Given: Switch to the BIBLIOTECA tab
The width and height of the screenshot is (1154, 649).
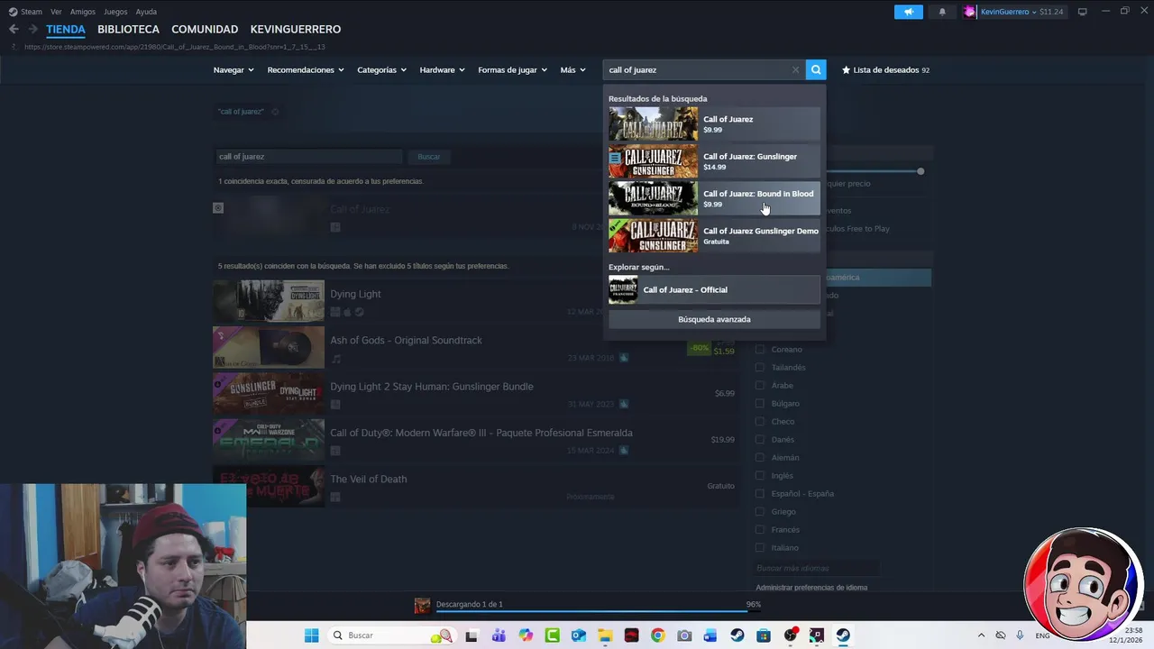Looking at the screenshot, I should pos(128,29).
